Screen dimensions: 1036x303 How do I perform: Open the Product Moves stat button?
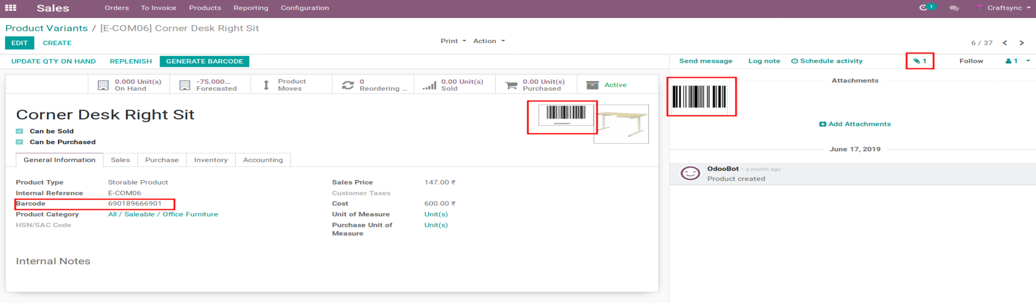(284, 85)
